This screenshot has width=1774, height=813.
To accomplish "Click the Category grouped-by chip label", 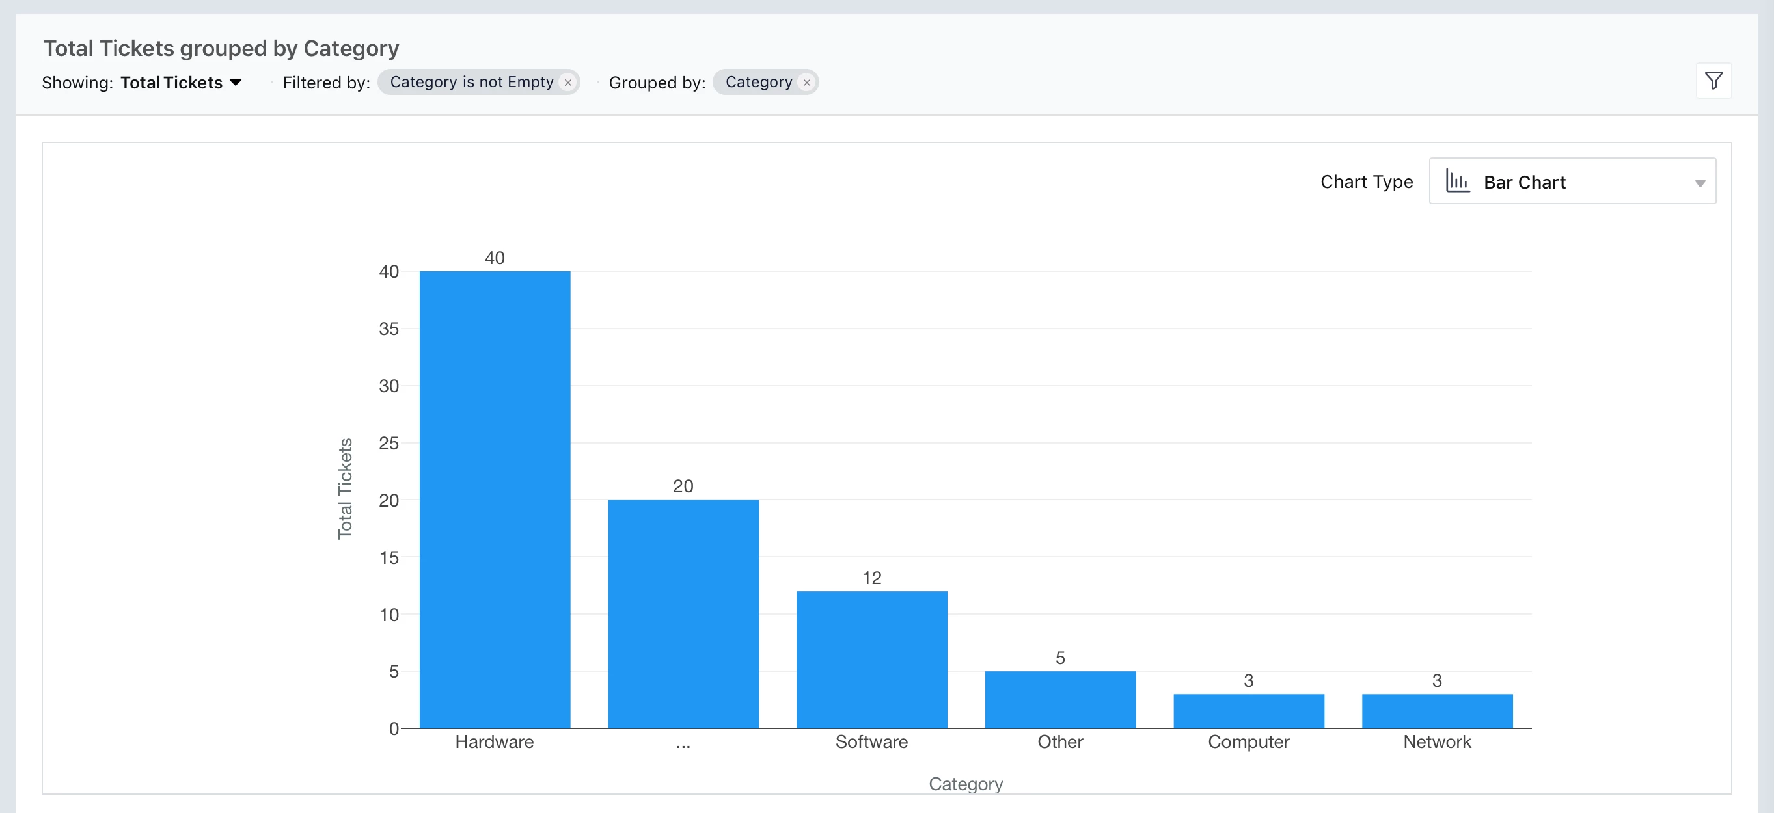I will point(758,82).
